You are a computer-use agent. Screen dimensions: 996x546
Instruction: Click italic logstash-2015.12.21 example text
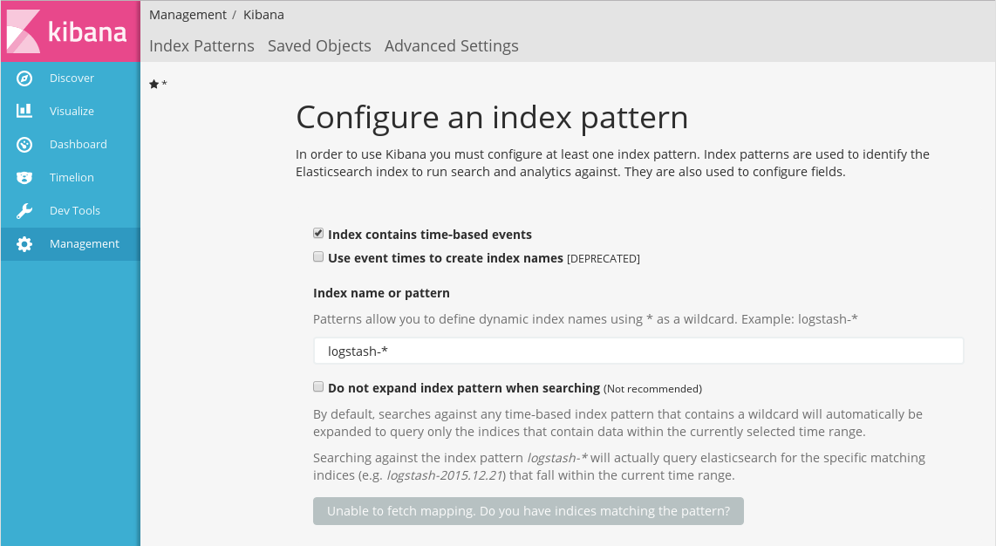(x=445, y=475)
